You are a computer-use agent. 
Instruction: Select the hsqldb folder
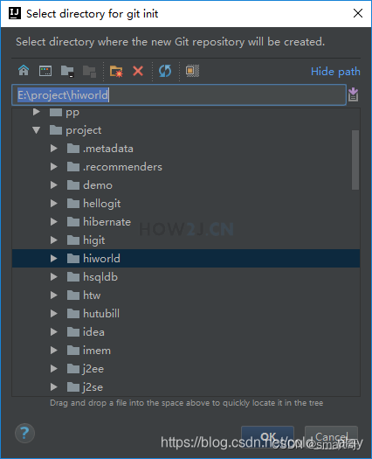[x=186, y=277]
